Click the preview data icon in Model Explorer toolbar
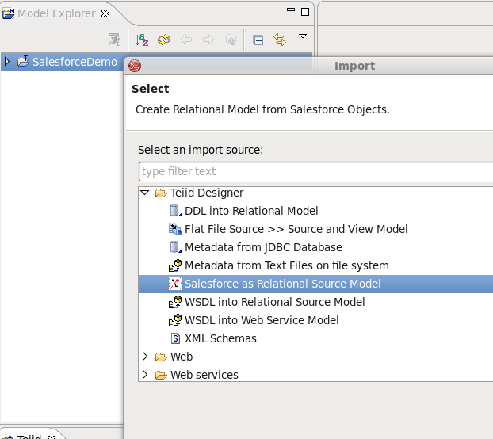The height and width of the screenshot is (439, 493). (114, 40)
